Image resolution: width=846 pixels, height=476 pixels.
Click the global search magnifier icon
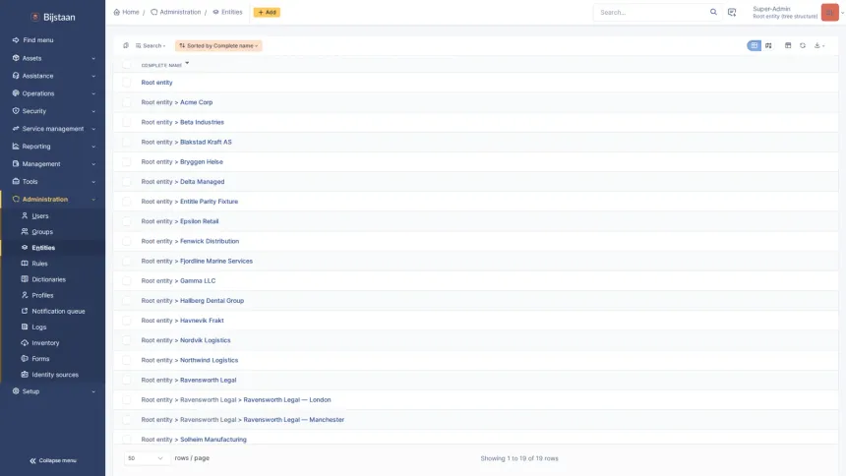pos(713,12)
